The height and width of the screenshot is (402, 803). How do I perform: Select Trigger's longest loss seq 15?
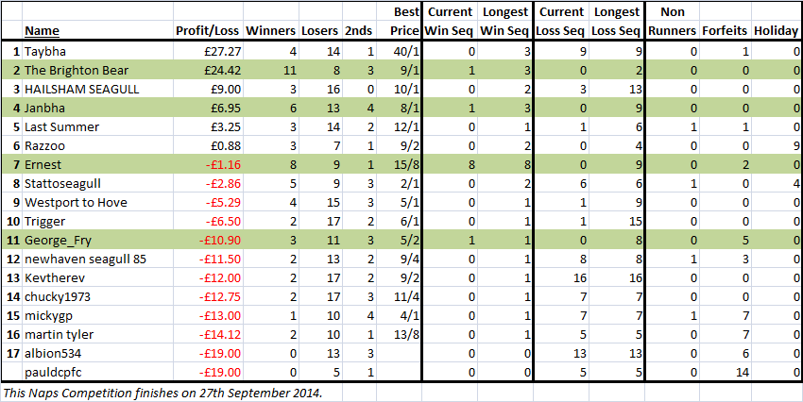[x=616, y=222]
